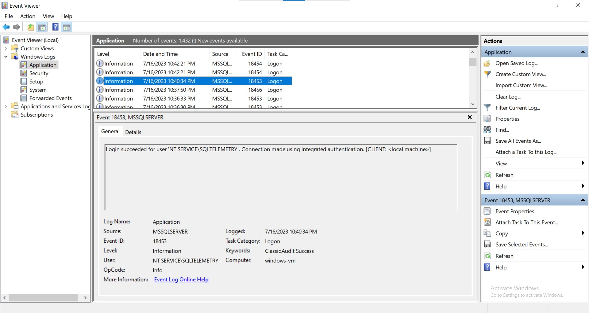Select the Security log in the tree
The width and height of the screenshot is (589, 313).
click(39, 73)
